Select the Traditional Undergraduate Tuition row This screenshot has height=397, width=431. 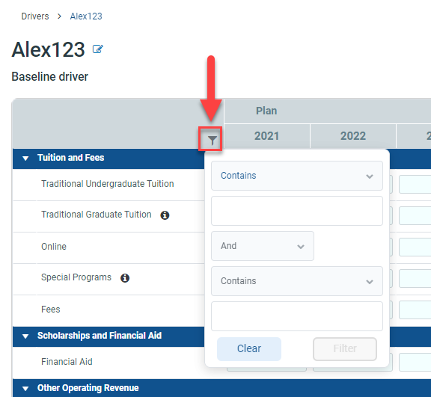[x=108, y=184]
